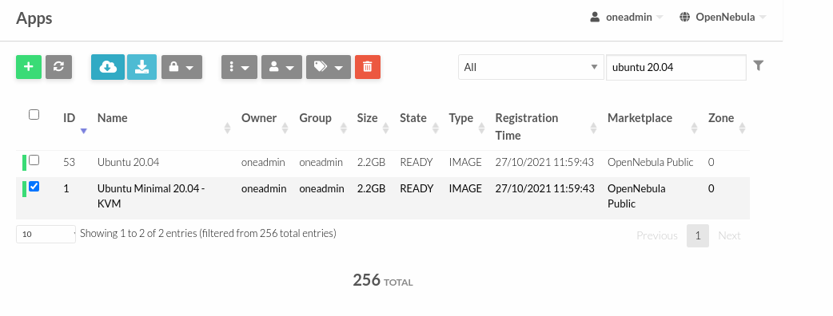Click the green plus create app button

(x=29, y=67)
